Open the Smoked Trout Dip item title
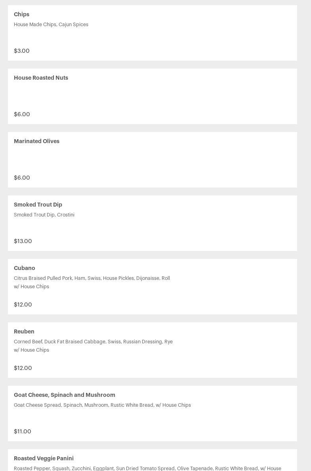 click(38, 205)
